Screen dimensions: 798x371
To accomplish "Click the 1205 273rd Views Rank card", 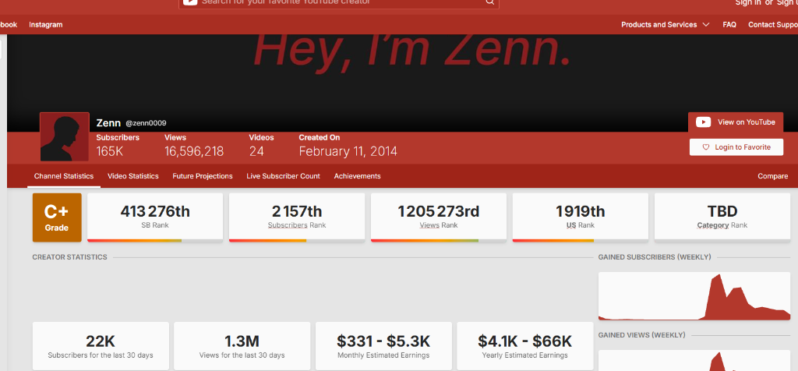I will pos(438,217).
